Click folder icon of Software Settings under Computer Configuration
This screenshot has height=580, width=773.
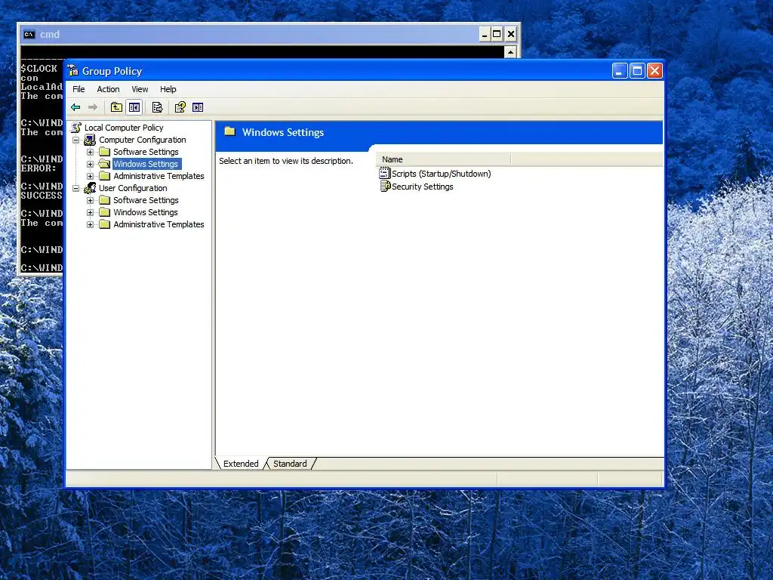tap(104, 151)
